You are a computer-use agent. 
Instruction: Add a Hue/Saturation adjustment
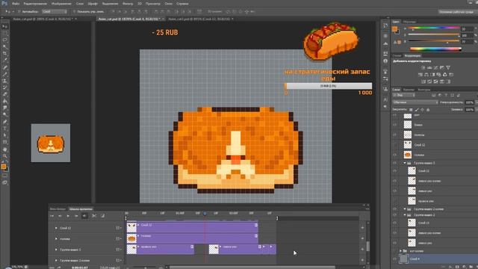click(420, 75)
